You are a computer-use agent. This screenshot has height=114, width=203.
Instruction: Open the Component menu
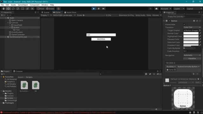pyautogui.click(x=35, y=5)
